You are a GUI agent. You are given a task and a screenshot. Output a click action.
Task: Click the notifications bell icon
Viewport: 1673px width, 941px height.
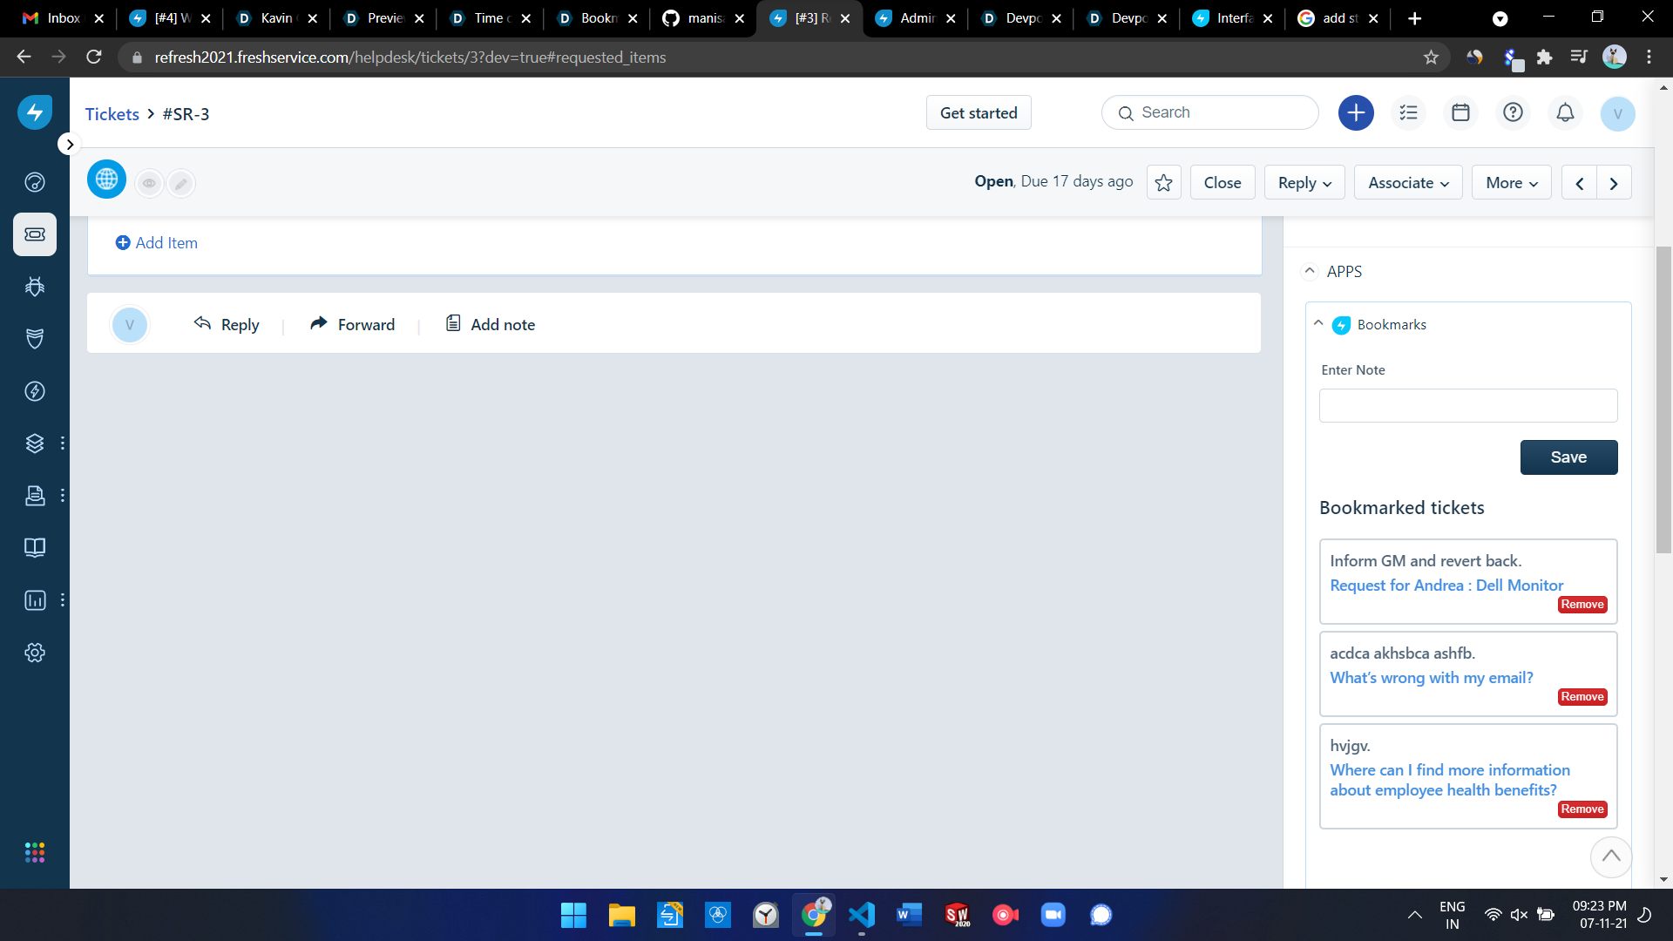click(1565, 112)
